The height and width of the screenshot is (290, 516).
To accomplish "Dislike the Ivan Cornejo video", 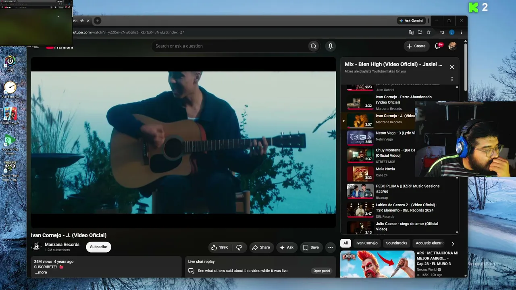I will [239, 248].
